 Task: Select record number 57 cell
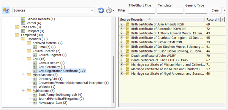(208, 69)
